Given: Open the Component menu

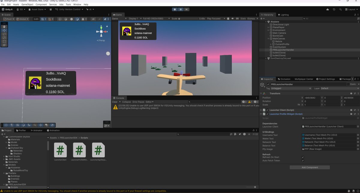Looking at the screenshot, I should (x=41, y=4).
